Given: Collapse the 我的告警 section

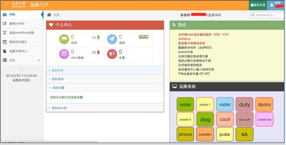Looking at the screenshot, I should point(105,88).
